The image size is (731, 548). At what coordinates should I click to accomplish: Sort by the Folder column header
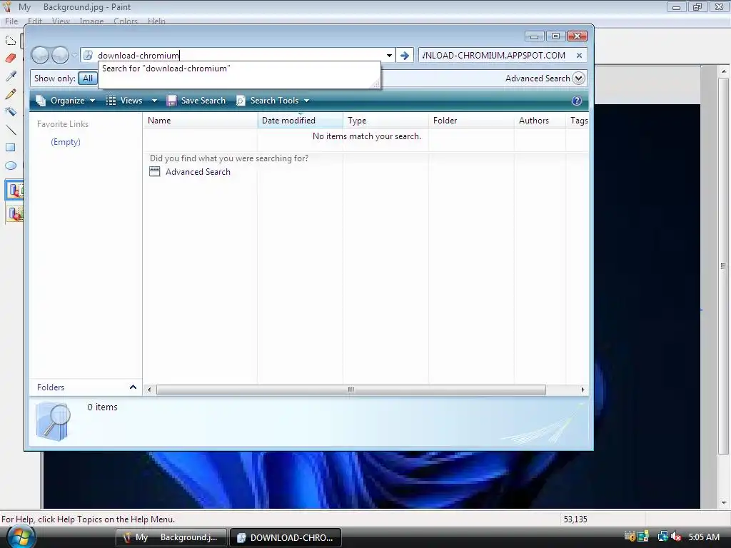tap(471, 121)
